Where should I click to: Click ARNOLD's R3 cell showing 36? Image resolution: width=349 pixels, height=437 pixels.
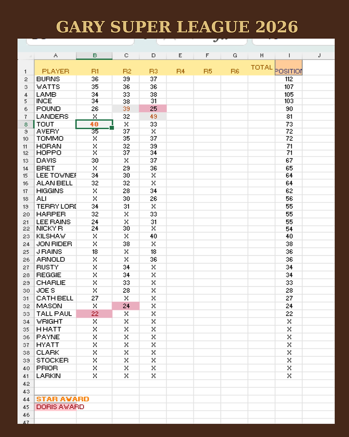tap(153, 260)
